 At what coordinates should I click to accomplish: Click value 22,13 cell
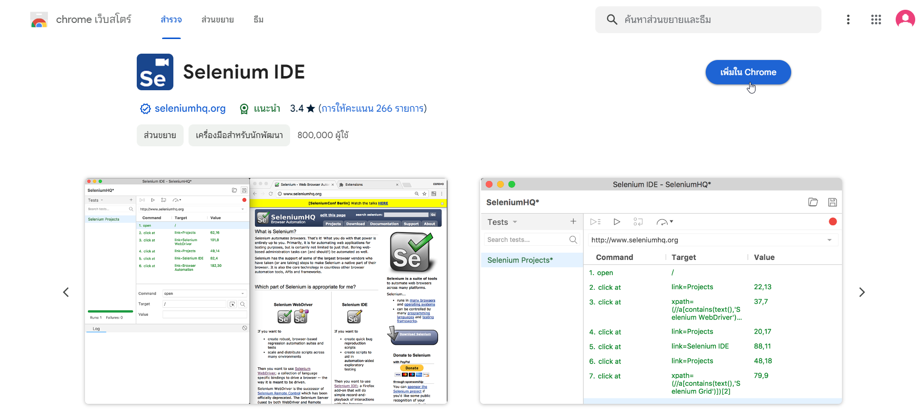point(762,287)
